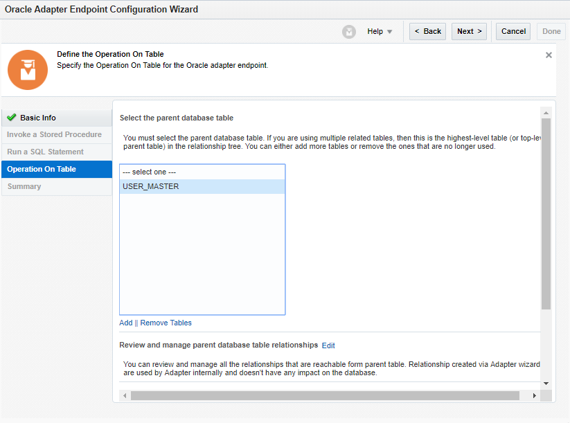This screenshot has height=423, width=570.
Task: Select the Operation On Table step
Action: [57, 170]
